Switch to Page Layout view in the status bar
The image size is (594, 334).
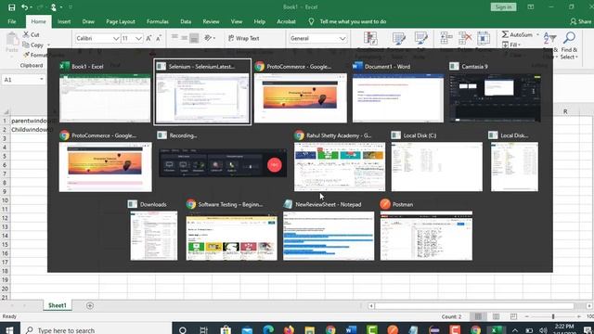pyautogui.click(x=496, y=316)
